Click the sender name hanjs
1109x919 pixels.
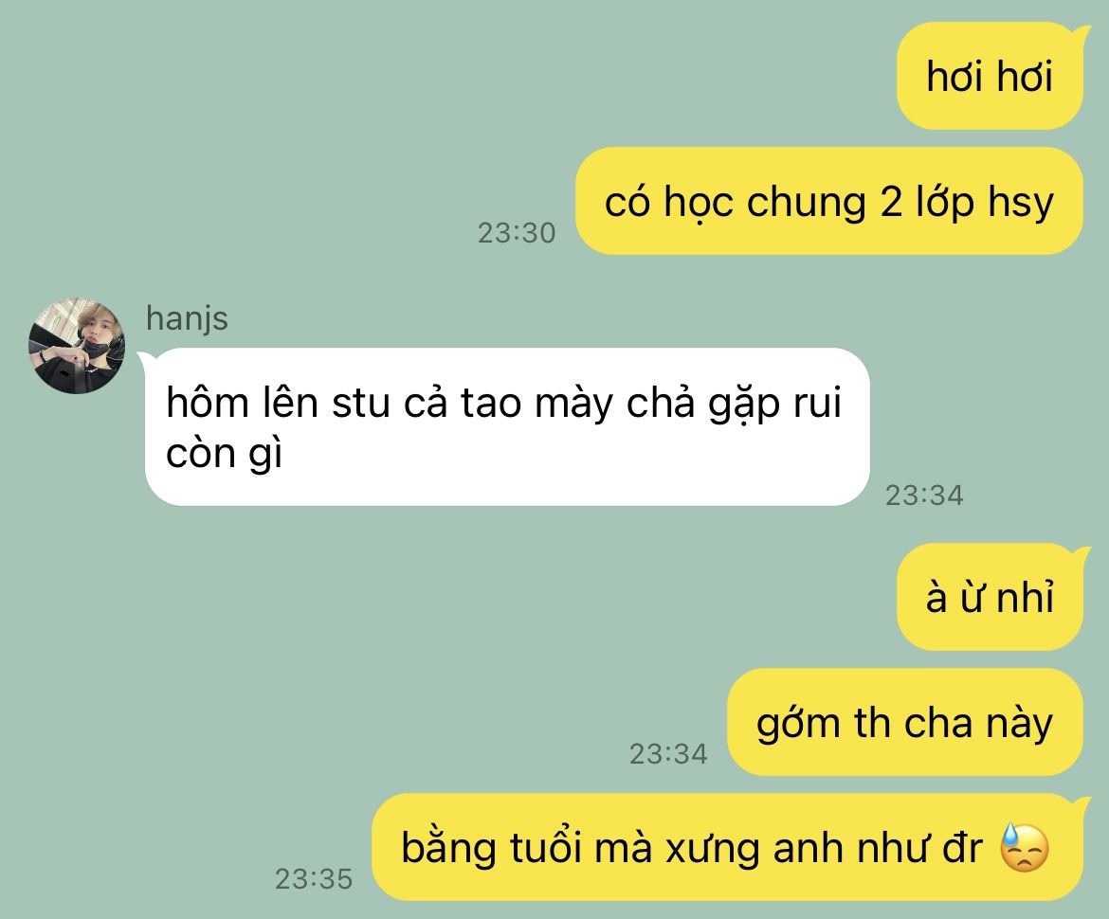(187, 318)
